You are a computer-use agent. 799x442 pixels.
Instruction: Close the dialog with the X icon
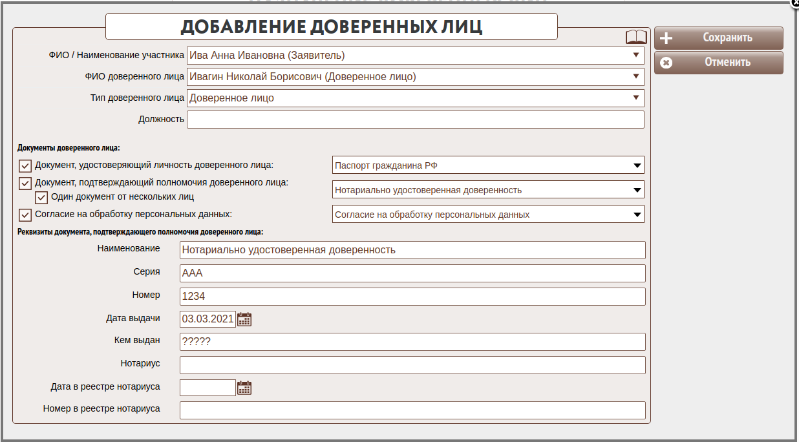(794, 3)
